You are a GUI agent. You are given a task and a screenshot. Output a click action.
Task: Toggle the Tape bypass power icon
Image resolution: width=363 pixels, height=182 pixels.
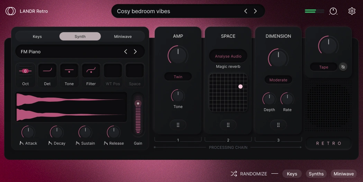click(x=343, y=67)
